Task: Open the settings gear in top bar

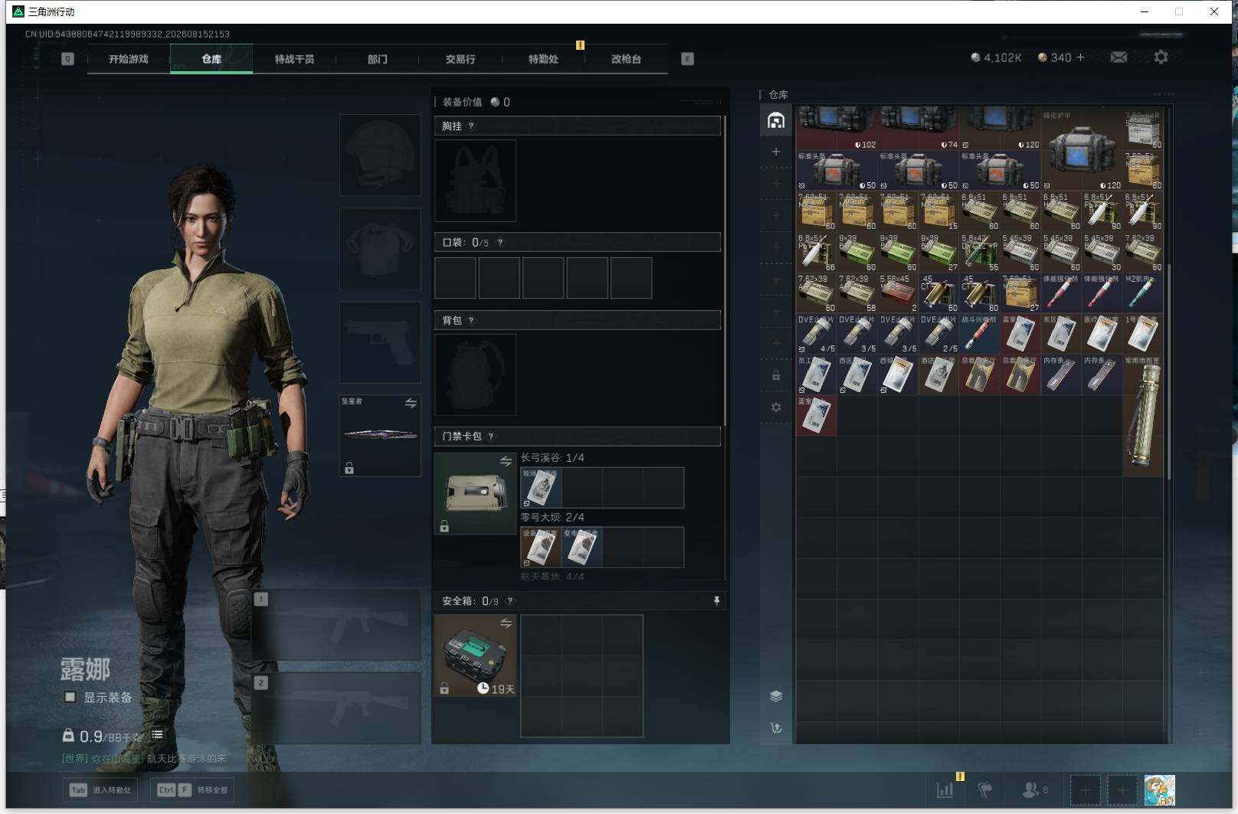Action: pos(1161,57)
